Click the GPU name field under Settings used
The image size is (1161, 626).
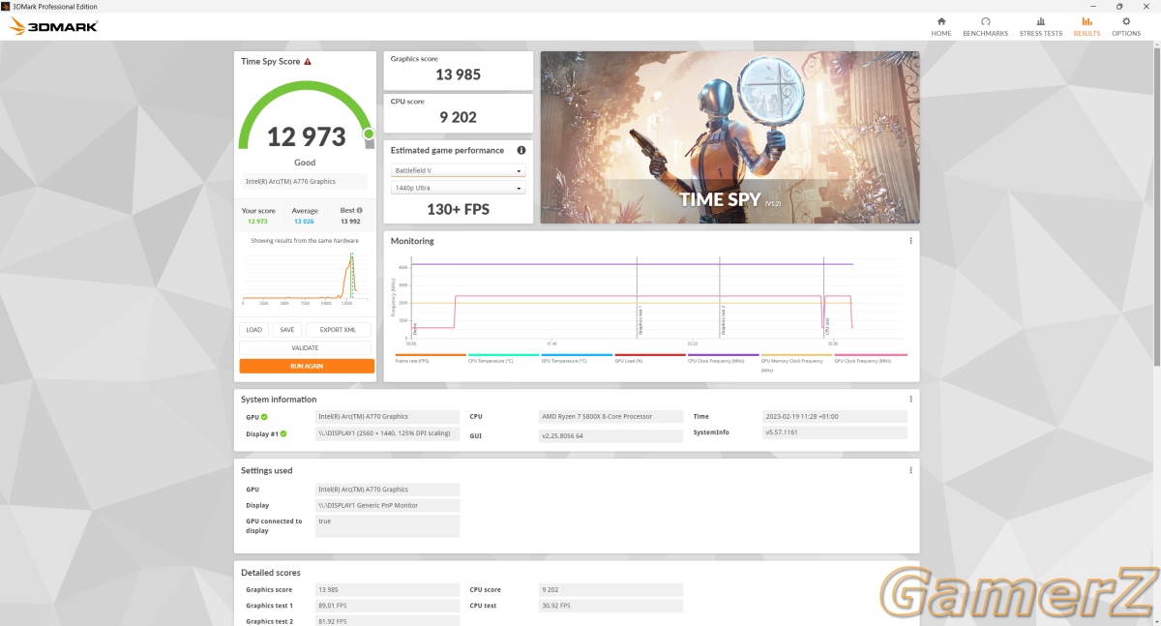[387, 490]
